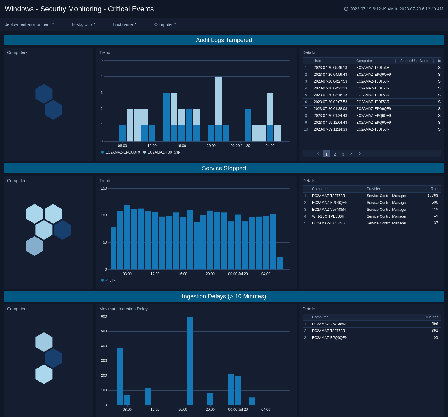Click WIN-1BQITPE5S6H in Service Stopped details
The height and width of the screenshot is (417, 448).
328,216
